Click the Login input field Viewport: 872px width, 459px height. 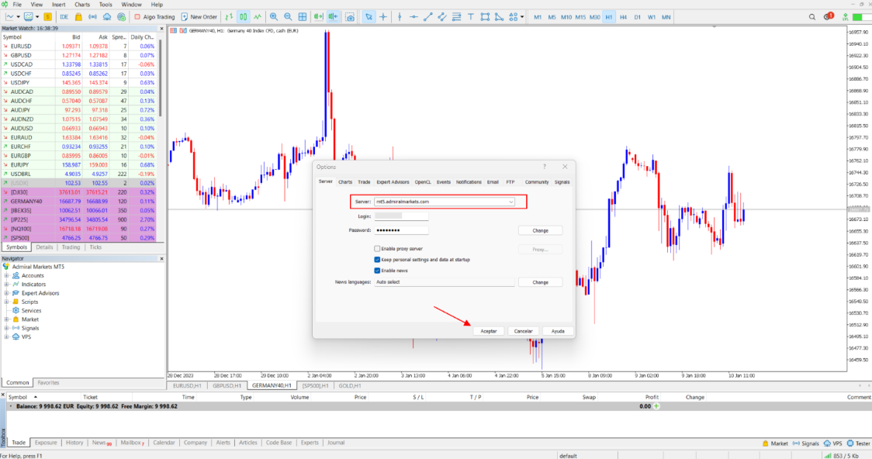point(401,216)
